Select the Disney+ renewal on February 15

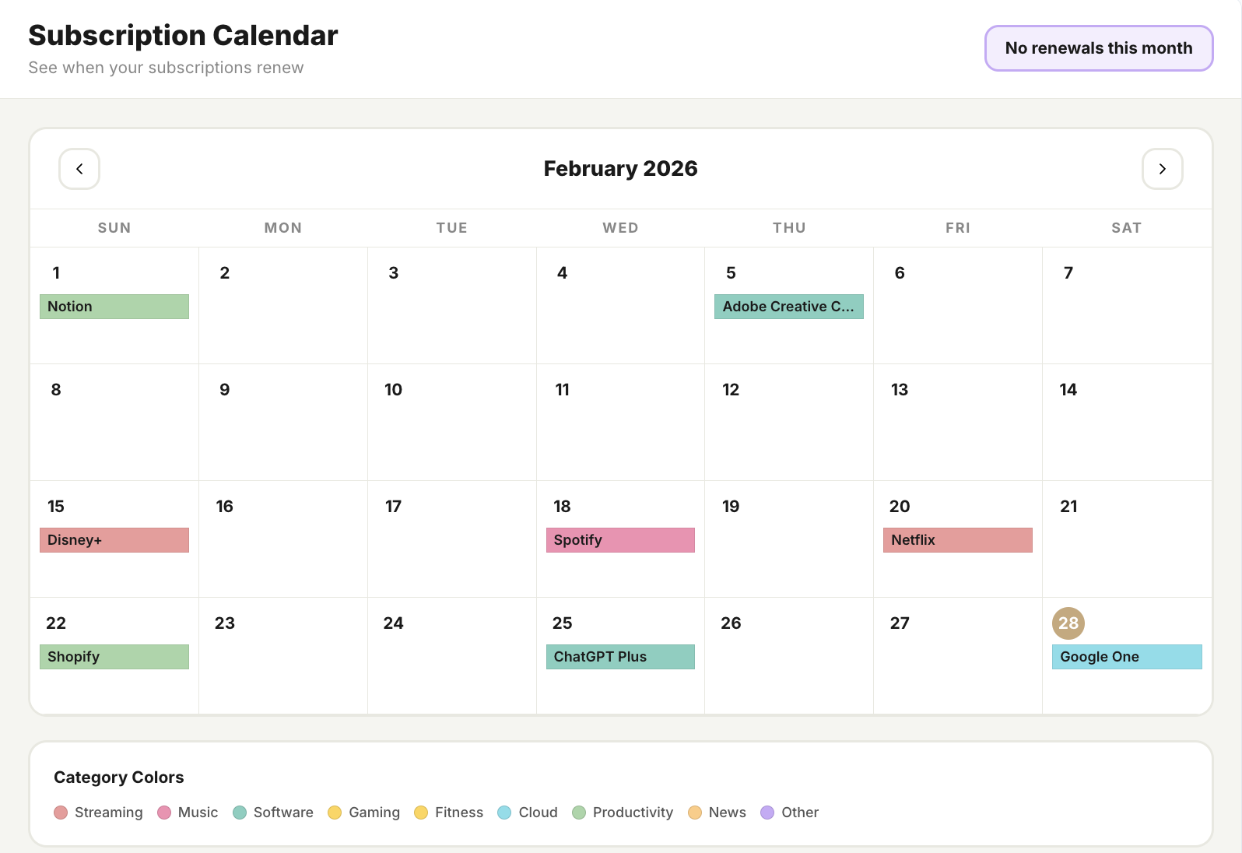(114, 539)
